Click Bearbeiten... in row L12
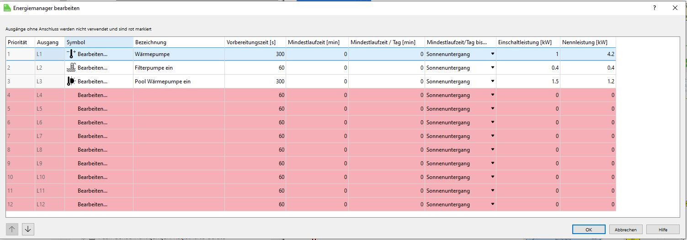This screenshot has height=240, width=687. (93, 204)
